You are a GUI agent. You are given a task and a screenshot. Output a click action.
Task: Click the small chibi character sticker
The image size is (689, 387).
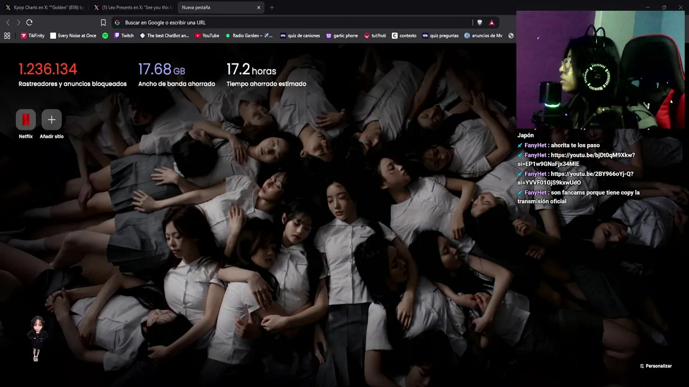tap(37, 338)
